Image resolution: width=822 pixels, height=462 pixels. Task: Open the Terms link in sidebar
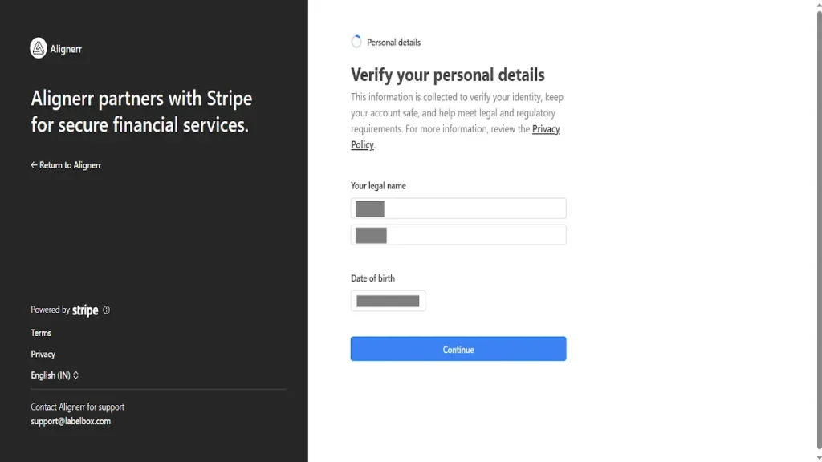point(41,333)
